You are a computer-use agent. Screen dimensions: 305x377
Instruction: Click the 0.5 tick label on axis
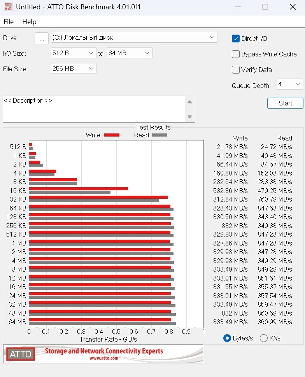point(116,332)
